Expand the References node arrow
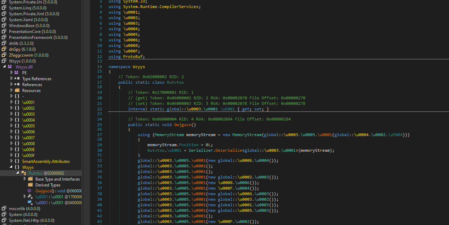Screen dimensions: 449x225 [11, 85]
